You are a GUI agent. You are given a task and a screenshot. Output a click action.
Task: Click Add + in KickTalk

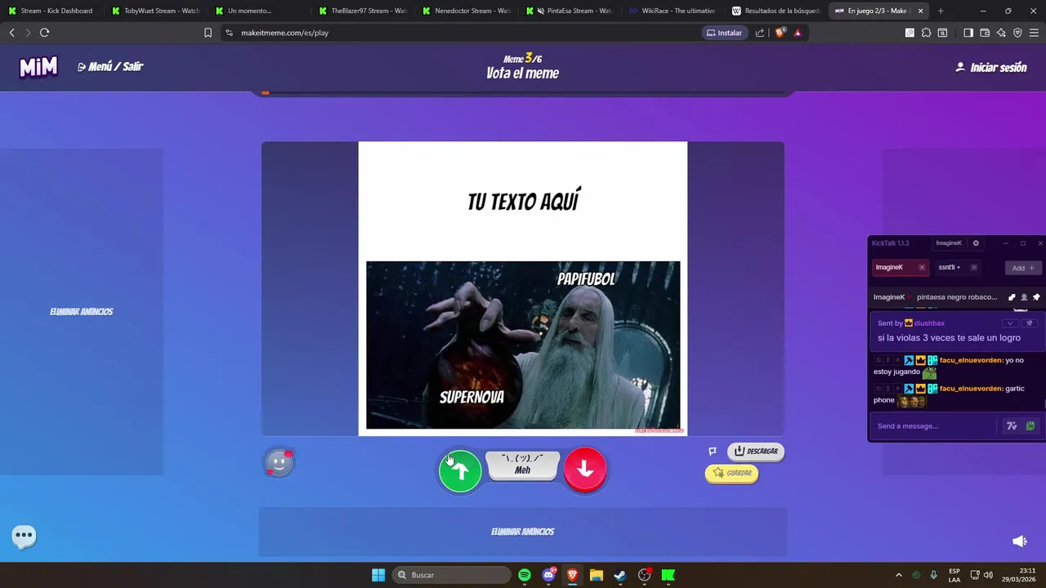(1023, 268)
